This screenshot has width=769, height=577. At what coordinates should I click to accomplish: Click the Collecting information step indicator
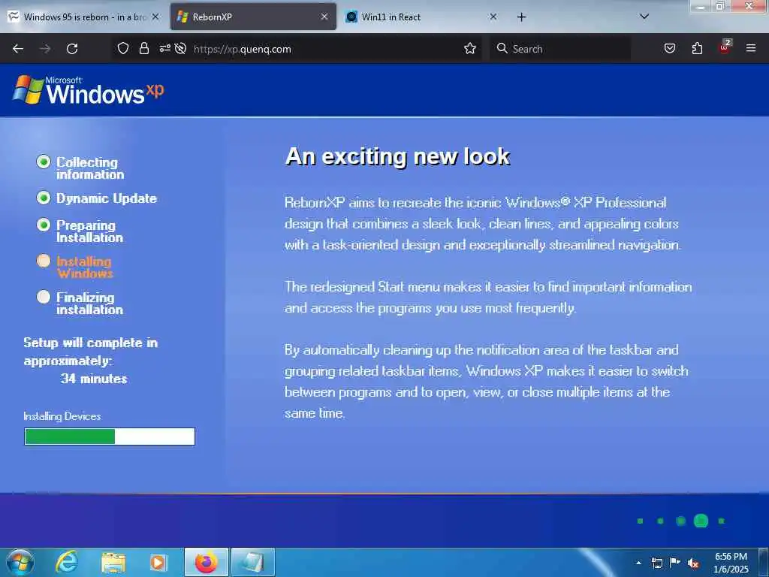(44, 162)
